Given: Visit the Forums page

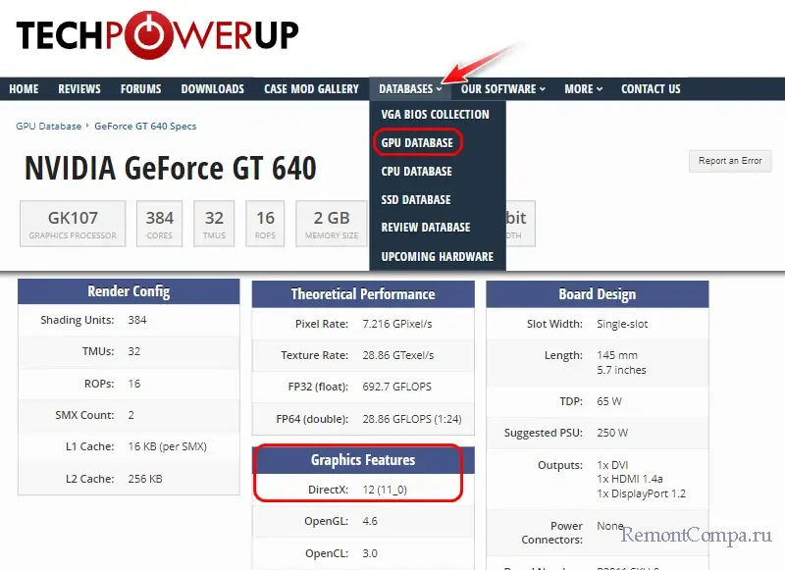Looking at the screenshot, I should [140, 89].
